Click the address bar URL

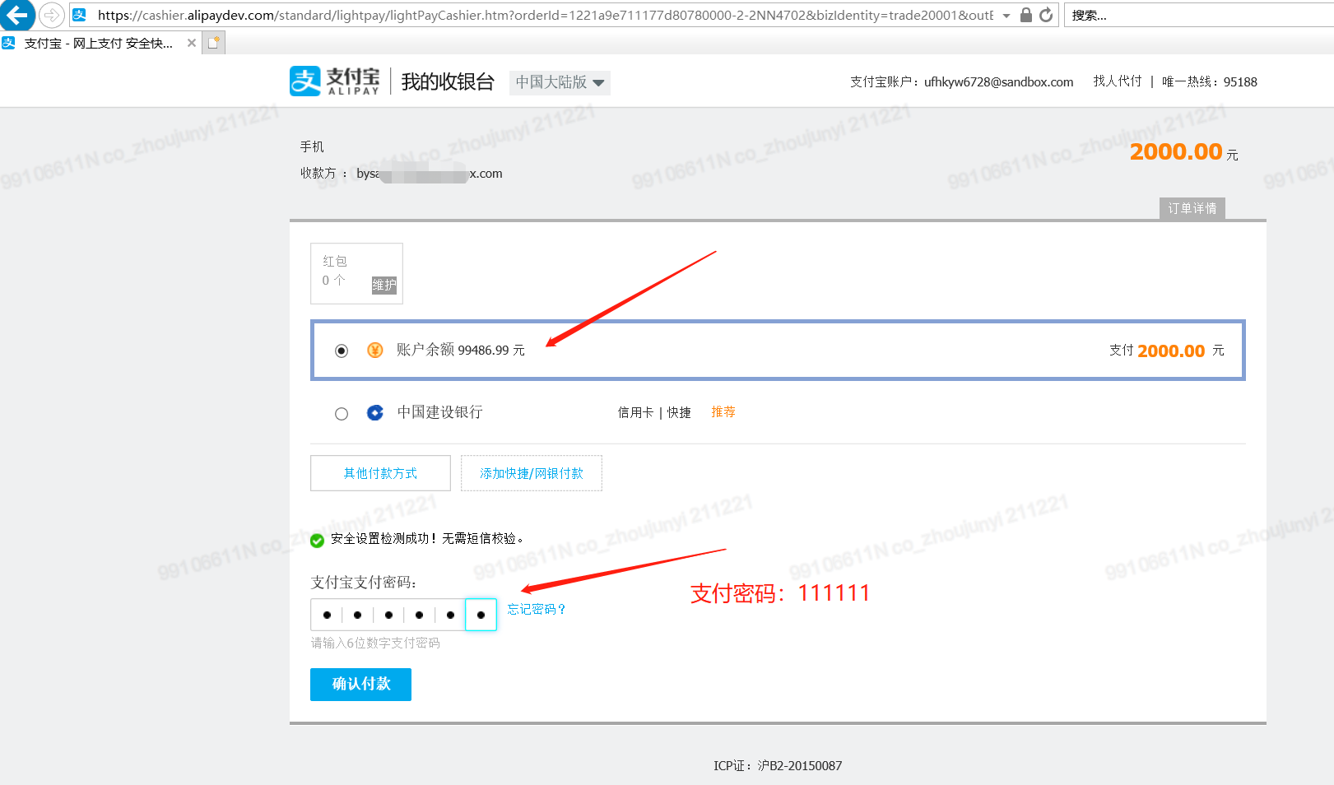[545, 15]
